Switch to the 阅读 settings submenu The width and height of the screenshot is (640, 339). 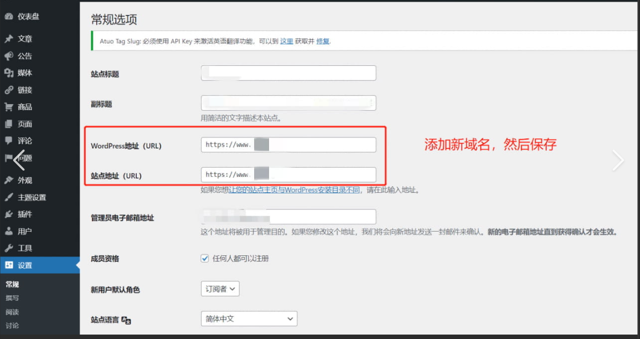click(x=12, y=312)
